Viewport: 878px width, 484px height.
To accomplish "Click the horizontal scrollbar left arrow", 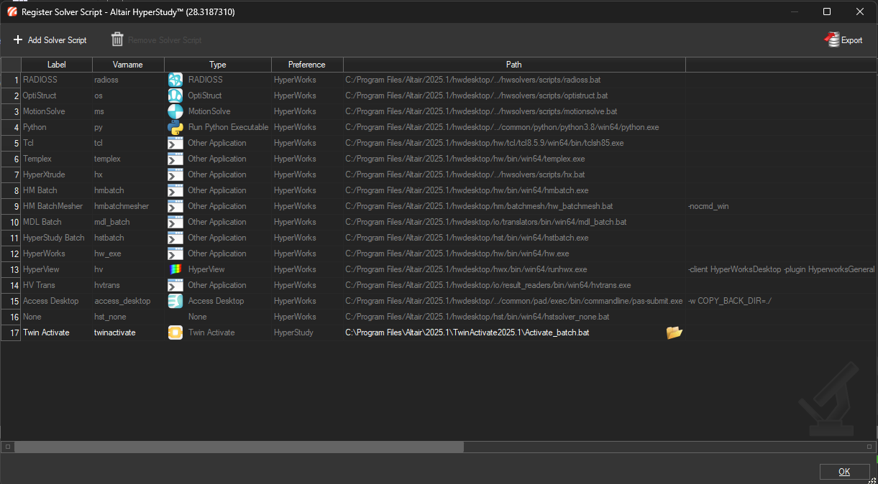I will (7, 447).
